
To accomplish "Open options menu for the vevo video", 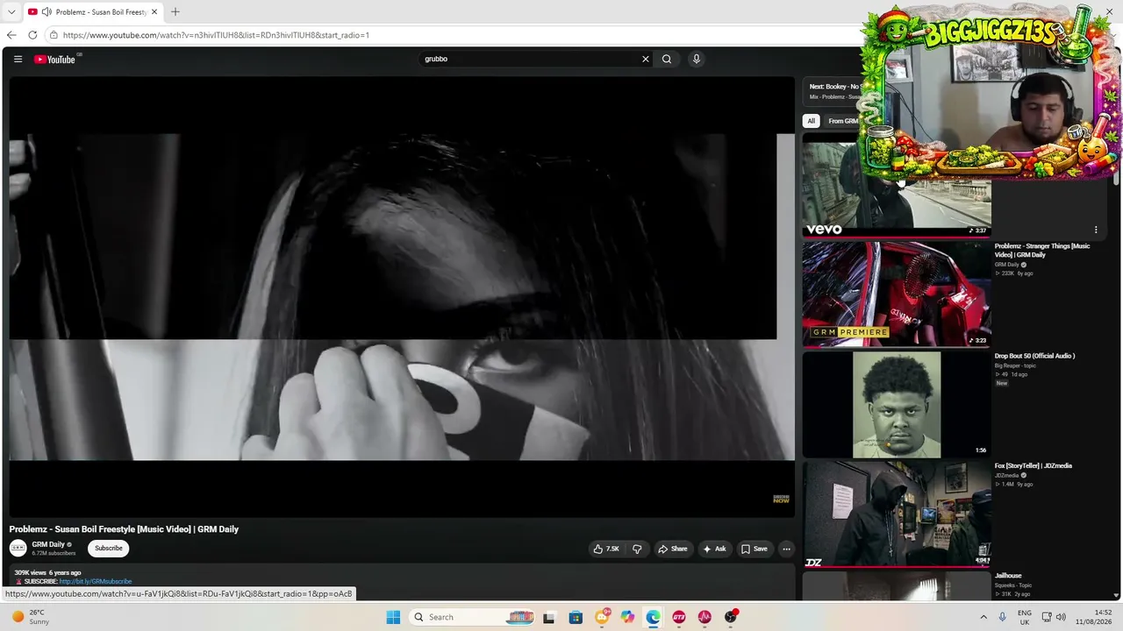I will coord(1096,230).
